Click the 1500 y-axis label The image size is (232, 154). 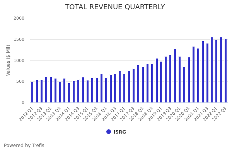(x=19, y=39)
